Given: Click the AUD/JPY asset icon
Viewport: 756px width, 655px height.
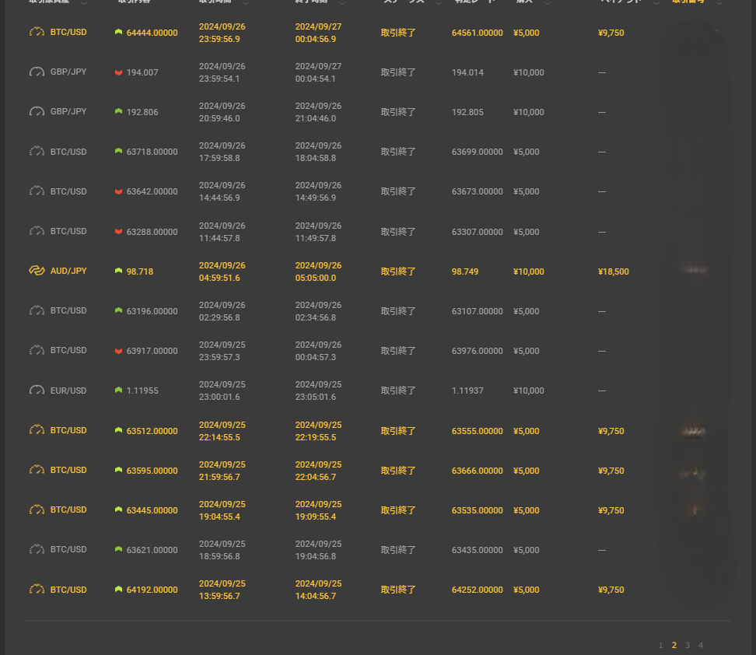Looking at the screenshot, I should [x=37, y=271].
